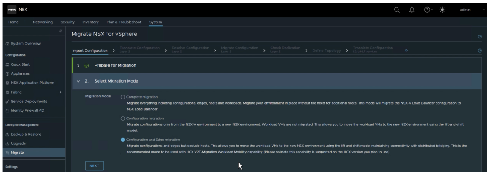This screenshot has height=175, width=490.
Task: Click the Complete migration label
Action: pos(142,97)
